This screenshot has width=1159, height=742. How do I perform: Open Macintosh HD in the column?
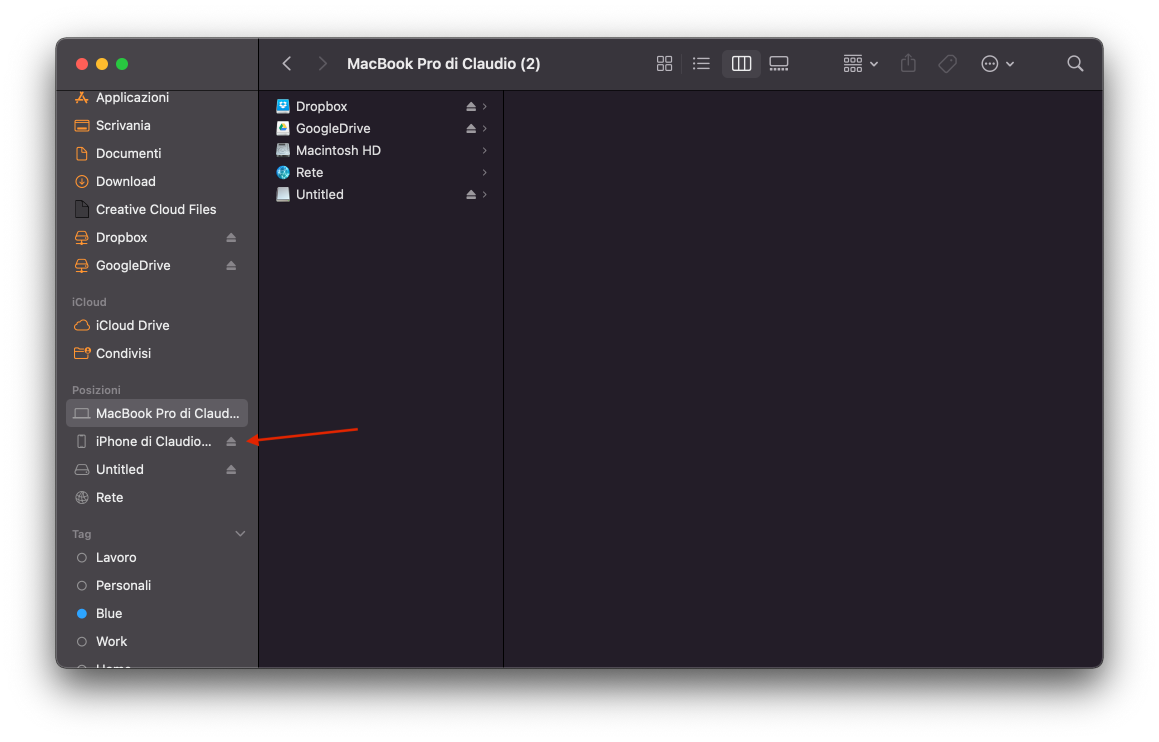338,150
